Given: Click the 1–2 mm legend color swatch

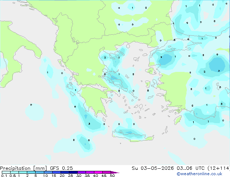Looking at the screenshot, I should pyautogui.click(x=23, y=172).
